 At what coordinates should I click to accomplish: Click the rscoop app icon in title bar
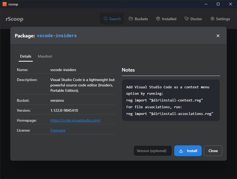5,4
